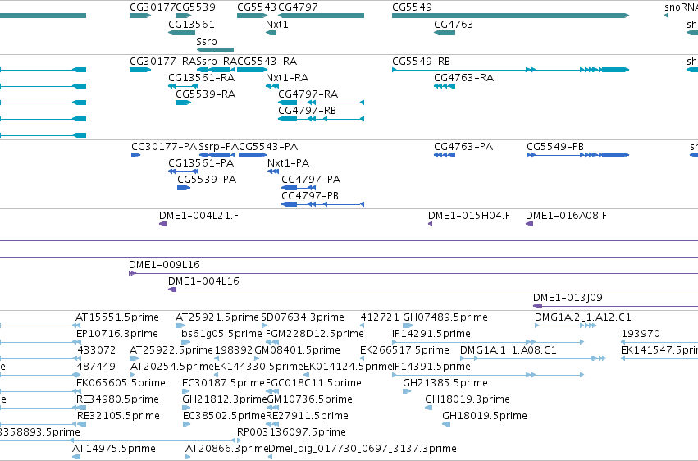Click the GM08401.5prime EST label
This screenshot has height=461, width=698.
click(298, 350)
